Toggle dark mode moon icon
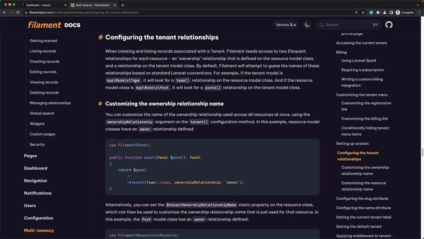This screenshot has height=239, width=424. coord(307,25)
